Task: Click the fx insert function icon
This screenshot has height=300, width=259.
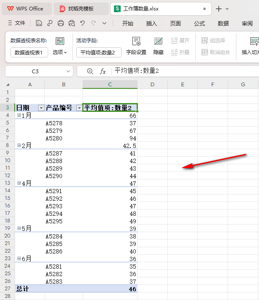Action: (103, 71)
